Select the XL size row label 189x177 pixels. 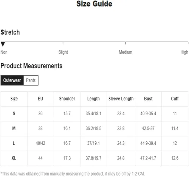pyautogui.click(x=14, y=158)
